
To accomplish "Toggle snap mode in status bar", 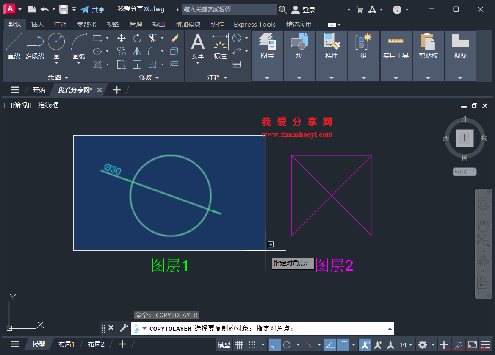I will 252,344.
